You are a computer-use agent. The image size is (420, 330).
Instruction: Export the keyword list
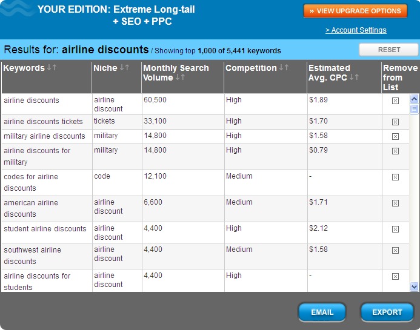point(387,312)
